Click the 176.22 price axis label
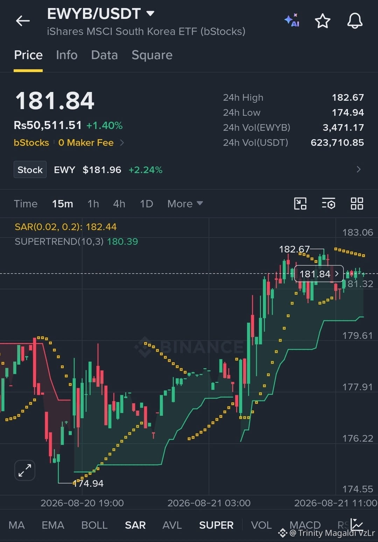This screenshot has width=378, height=542. coord(358,438)
